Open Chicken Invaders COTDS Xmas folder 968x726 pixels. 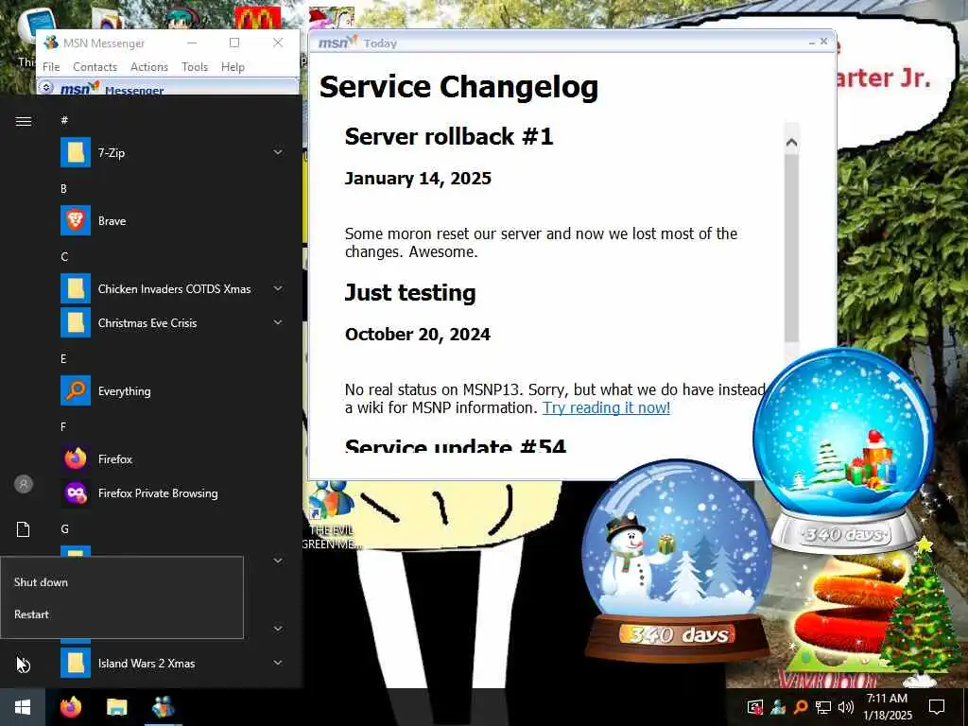(x=172, y=289)
